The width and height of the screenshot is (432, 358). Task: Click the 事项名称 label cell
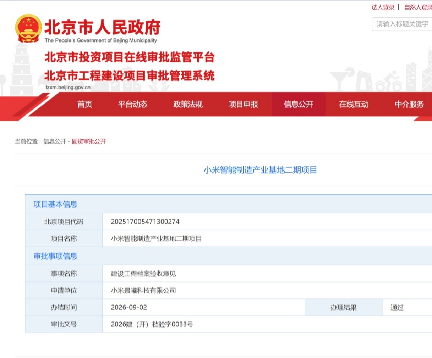point(64,274)
